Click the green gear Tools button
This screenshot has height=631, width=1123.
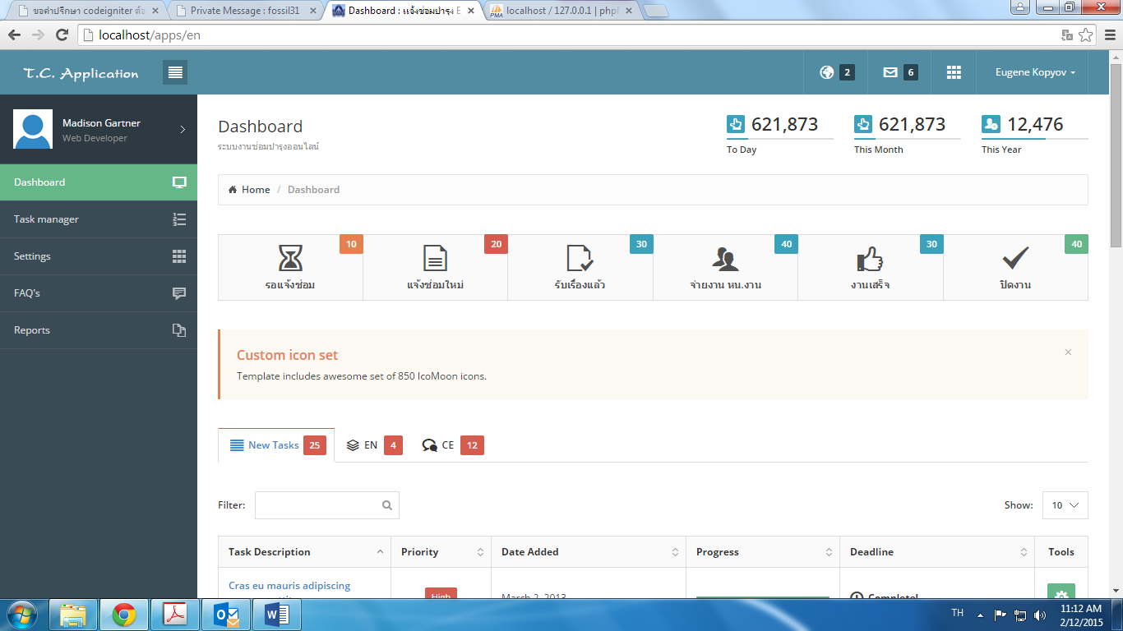coord(1061,592)
